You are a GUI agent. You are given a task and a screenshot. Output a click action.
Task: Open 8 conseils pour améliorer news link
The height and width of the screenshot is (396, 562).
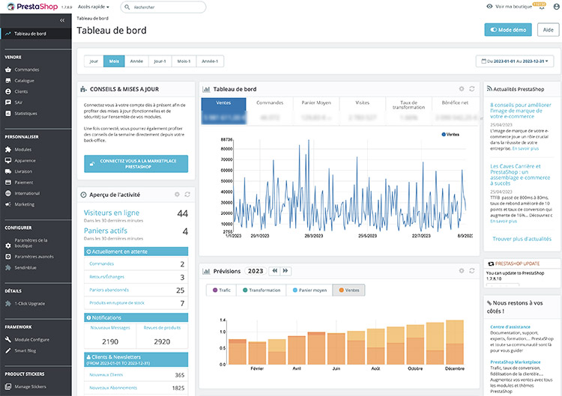coord(521,111)
